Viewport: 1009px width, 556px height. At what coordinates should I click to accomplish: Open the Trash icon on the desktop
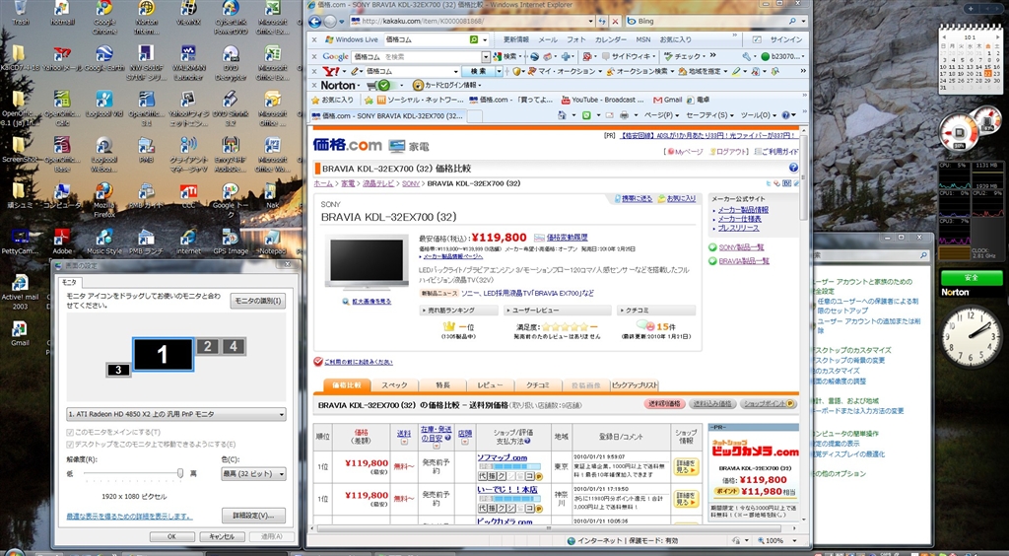coord(20,13)
